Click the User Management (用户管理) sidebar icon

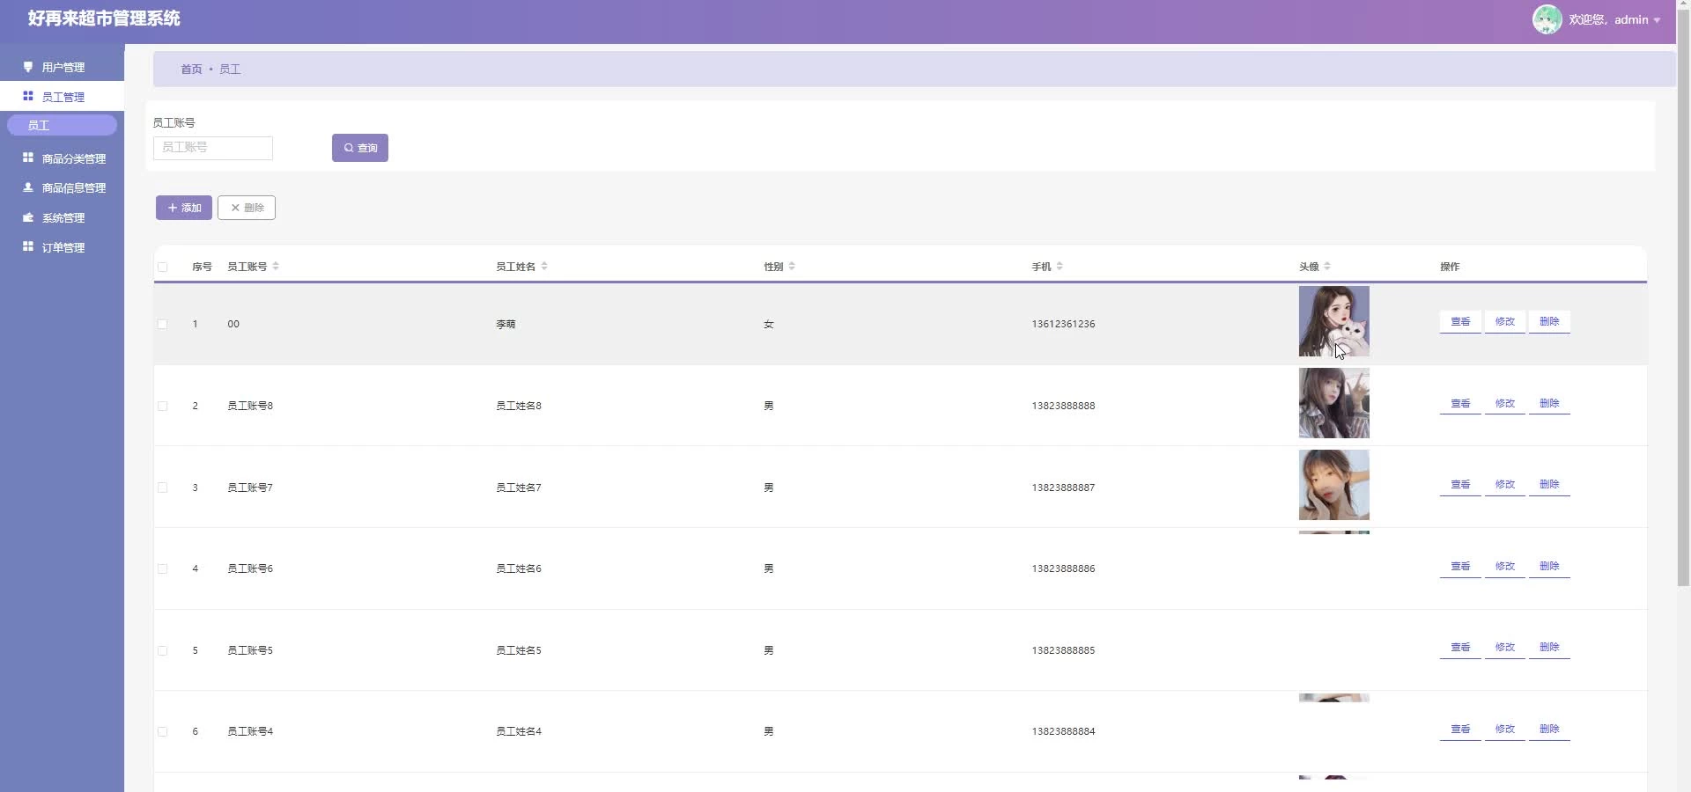pos(28,67)
